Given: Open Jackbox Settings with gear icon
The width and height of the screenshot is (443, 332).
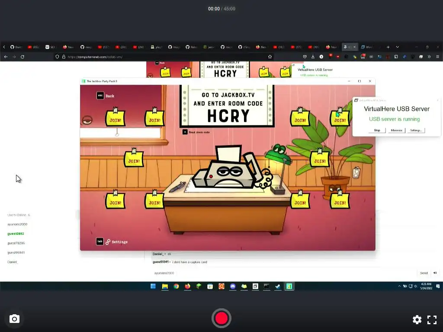Looking at the screenshot, I should pos(112,242).
